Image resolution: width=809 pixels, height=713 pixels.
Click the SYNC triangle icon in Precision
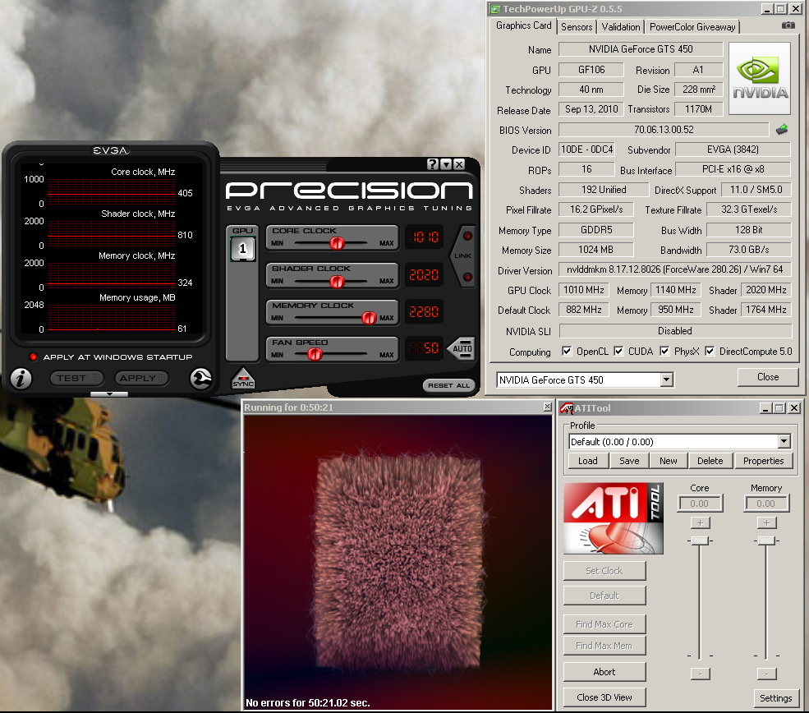(x=243, y=378)
